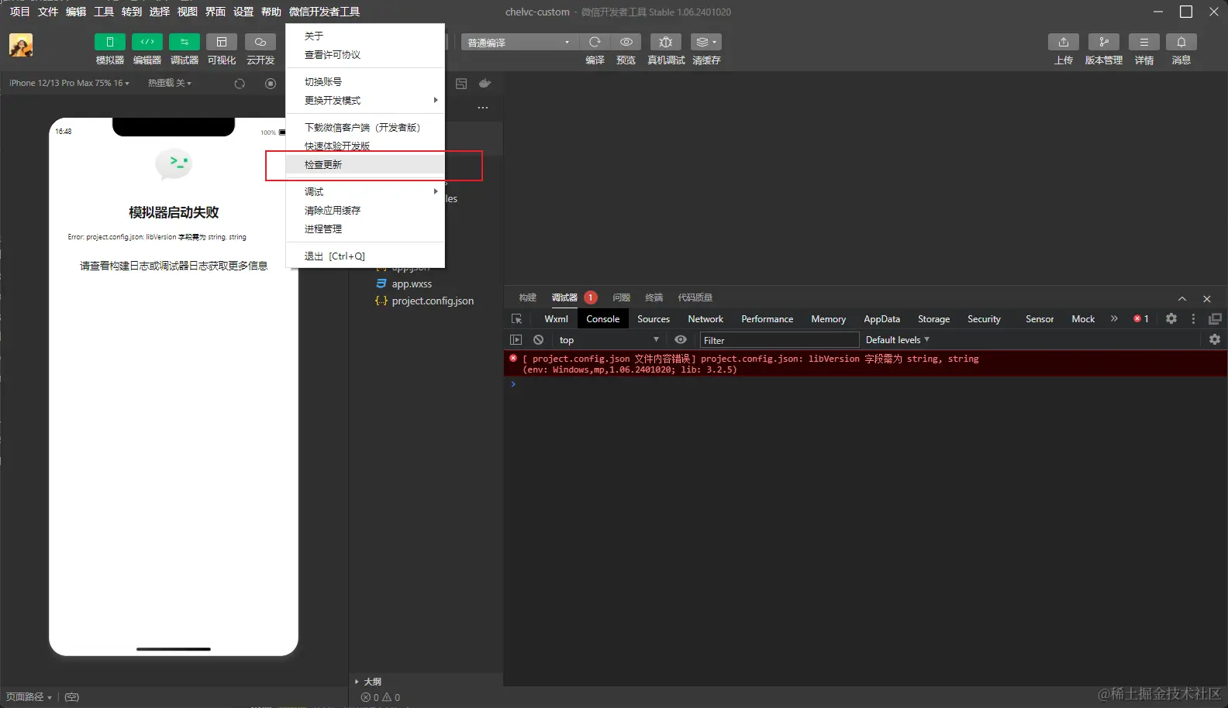Show more devtools tabs chevron
The width and height of the screenshot is (1228, 708).
point(1114,318)
